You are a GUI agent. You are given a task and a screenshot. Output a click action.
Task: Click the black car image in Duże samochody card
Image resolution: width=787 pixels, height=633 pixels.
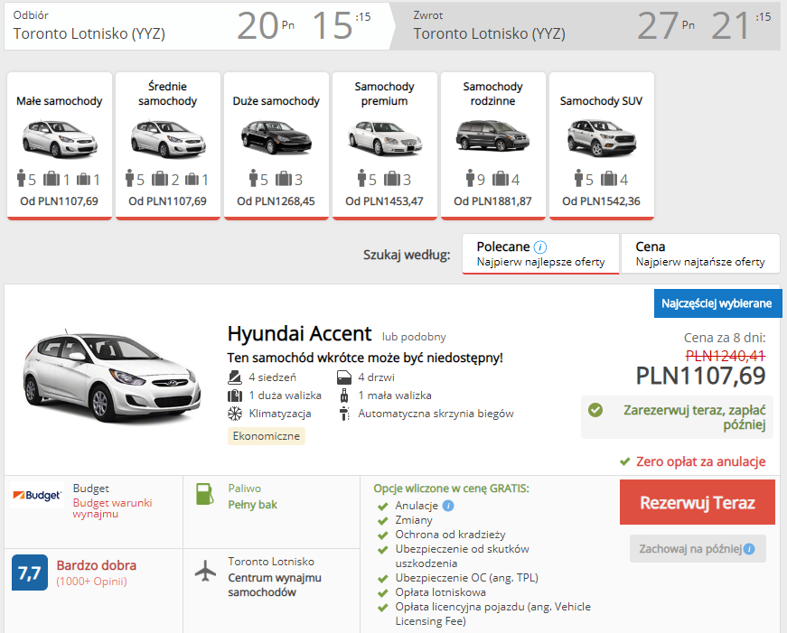pyautogui.click(x=276, y=137)
